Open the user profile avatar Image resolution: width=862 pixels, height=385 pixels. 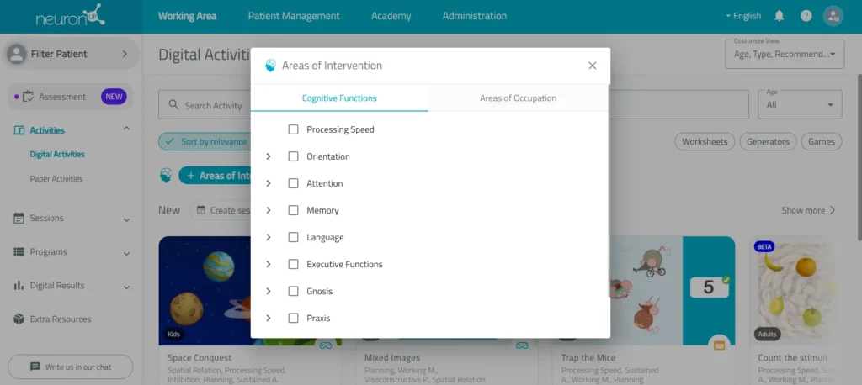pos(833,16)
